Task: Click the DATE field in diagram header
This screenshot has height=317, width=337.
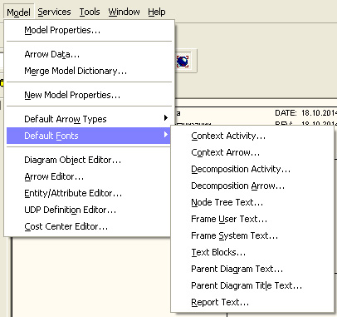Action: click(305, 113)
